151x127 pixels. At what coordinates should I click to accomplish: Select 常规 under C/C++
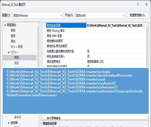coord(17,57)
